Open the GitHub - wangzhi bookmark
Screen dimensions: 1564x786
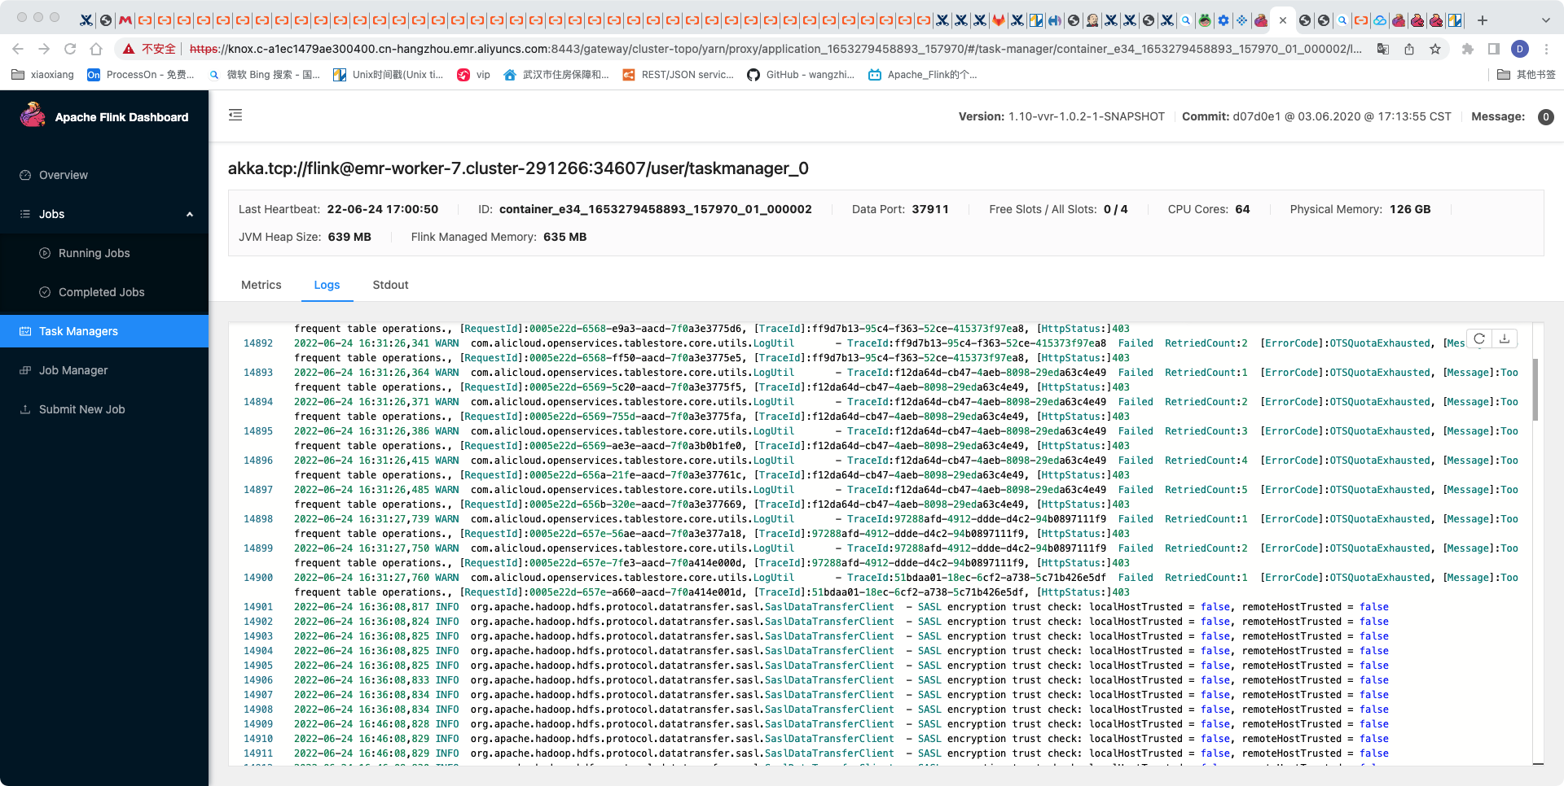[x=801, y=75]
